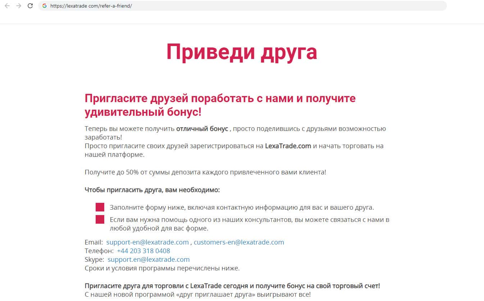Click the Google icon in the address bar
This screenshot has width=484, height=301.
tap(45, 6)
